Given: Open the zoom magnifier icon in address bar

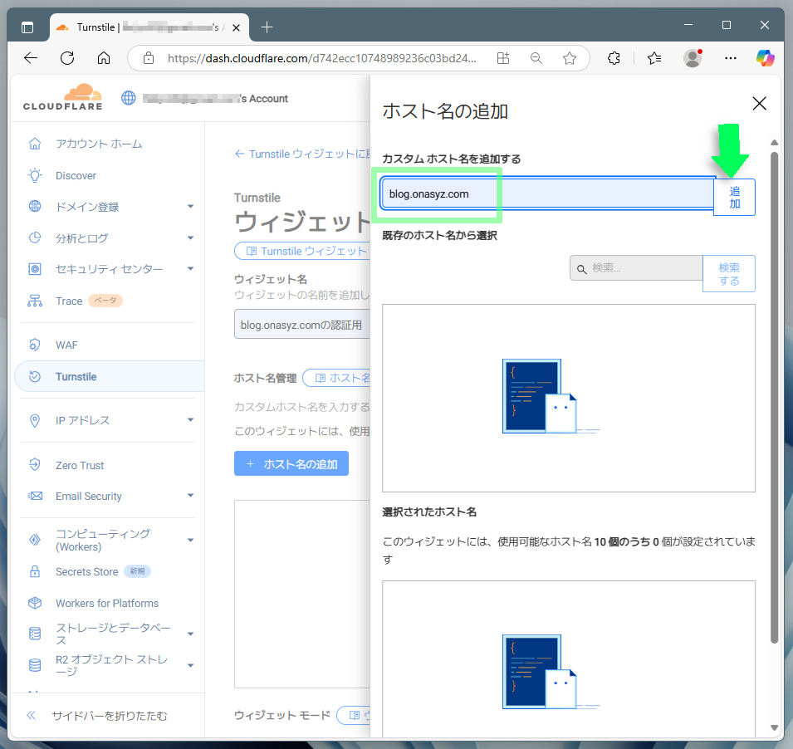Looking at the screenshot, I should click(x=536, y=58).
